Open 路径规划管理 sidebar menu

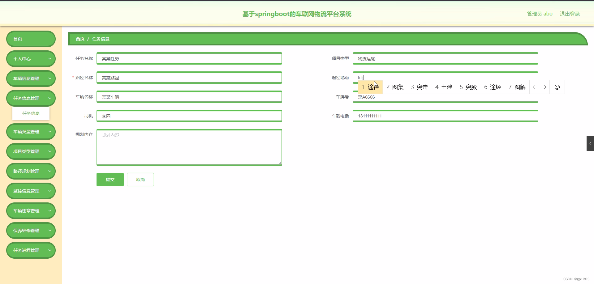31,171
